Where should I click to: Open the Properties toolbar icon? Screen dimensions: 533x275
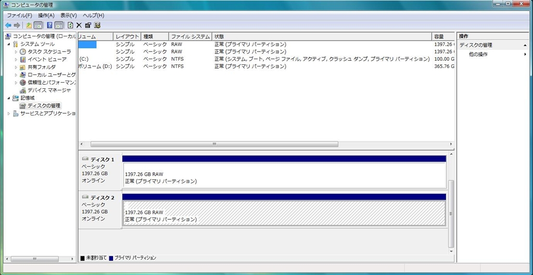point(88,25)
